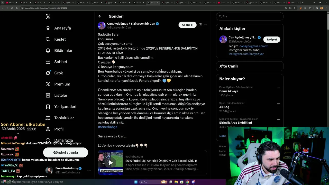Open Microsoft Store from taskbar
This screenshot has height=185, width=329.
click(x=182, y=182)
